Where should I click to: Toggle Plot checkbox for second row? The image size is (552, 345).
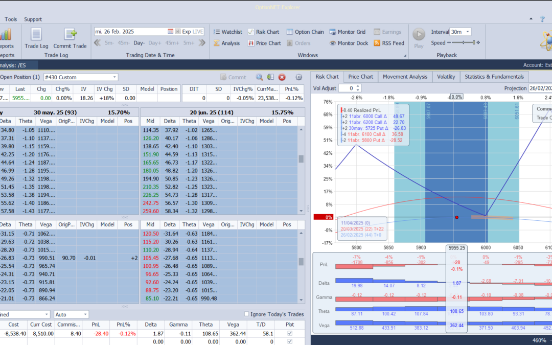[290, 341]
